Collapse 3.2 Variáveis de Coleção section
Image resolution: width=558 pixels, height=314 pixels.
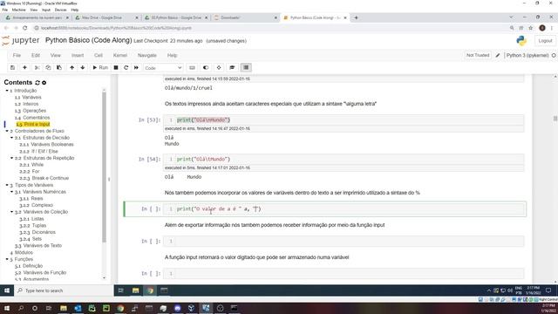[11, 212]
